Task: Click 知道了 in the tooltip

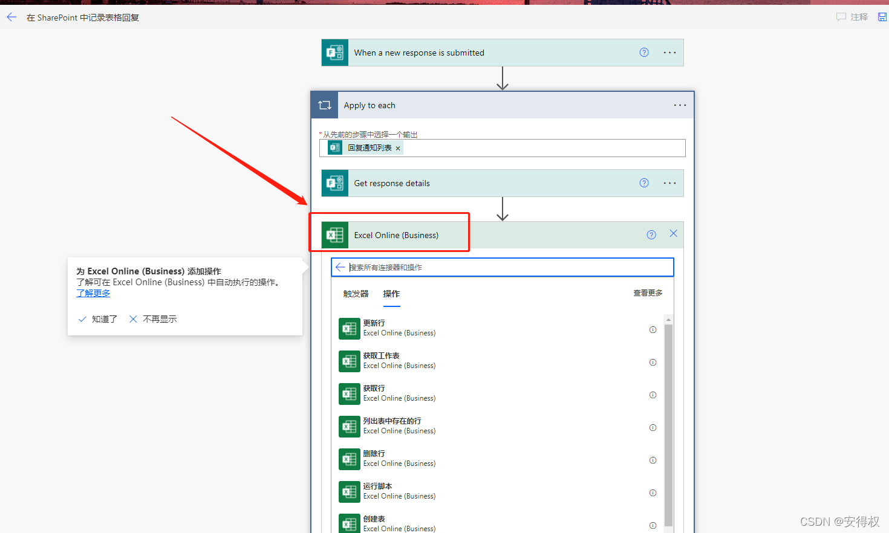Action: click(98, 319)
